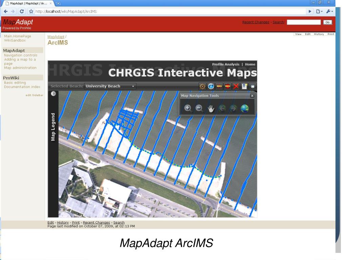Click the wiki search input field
This screenshot has height=260, width=347.
[x=304, y=22]
